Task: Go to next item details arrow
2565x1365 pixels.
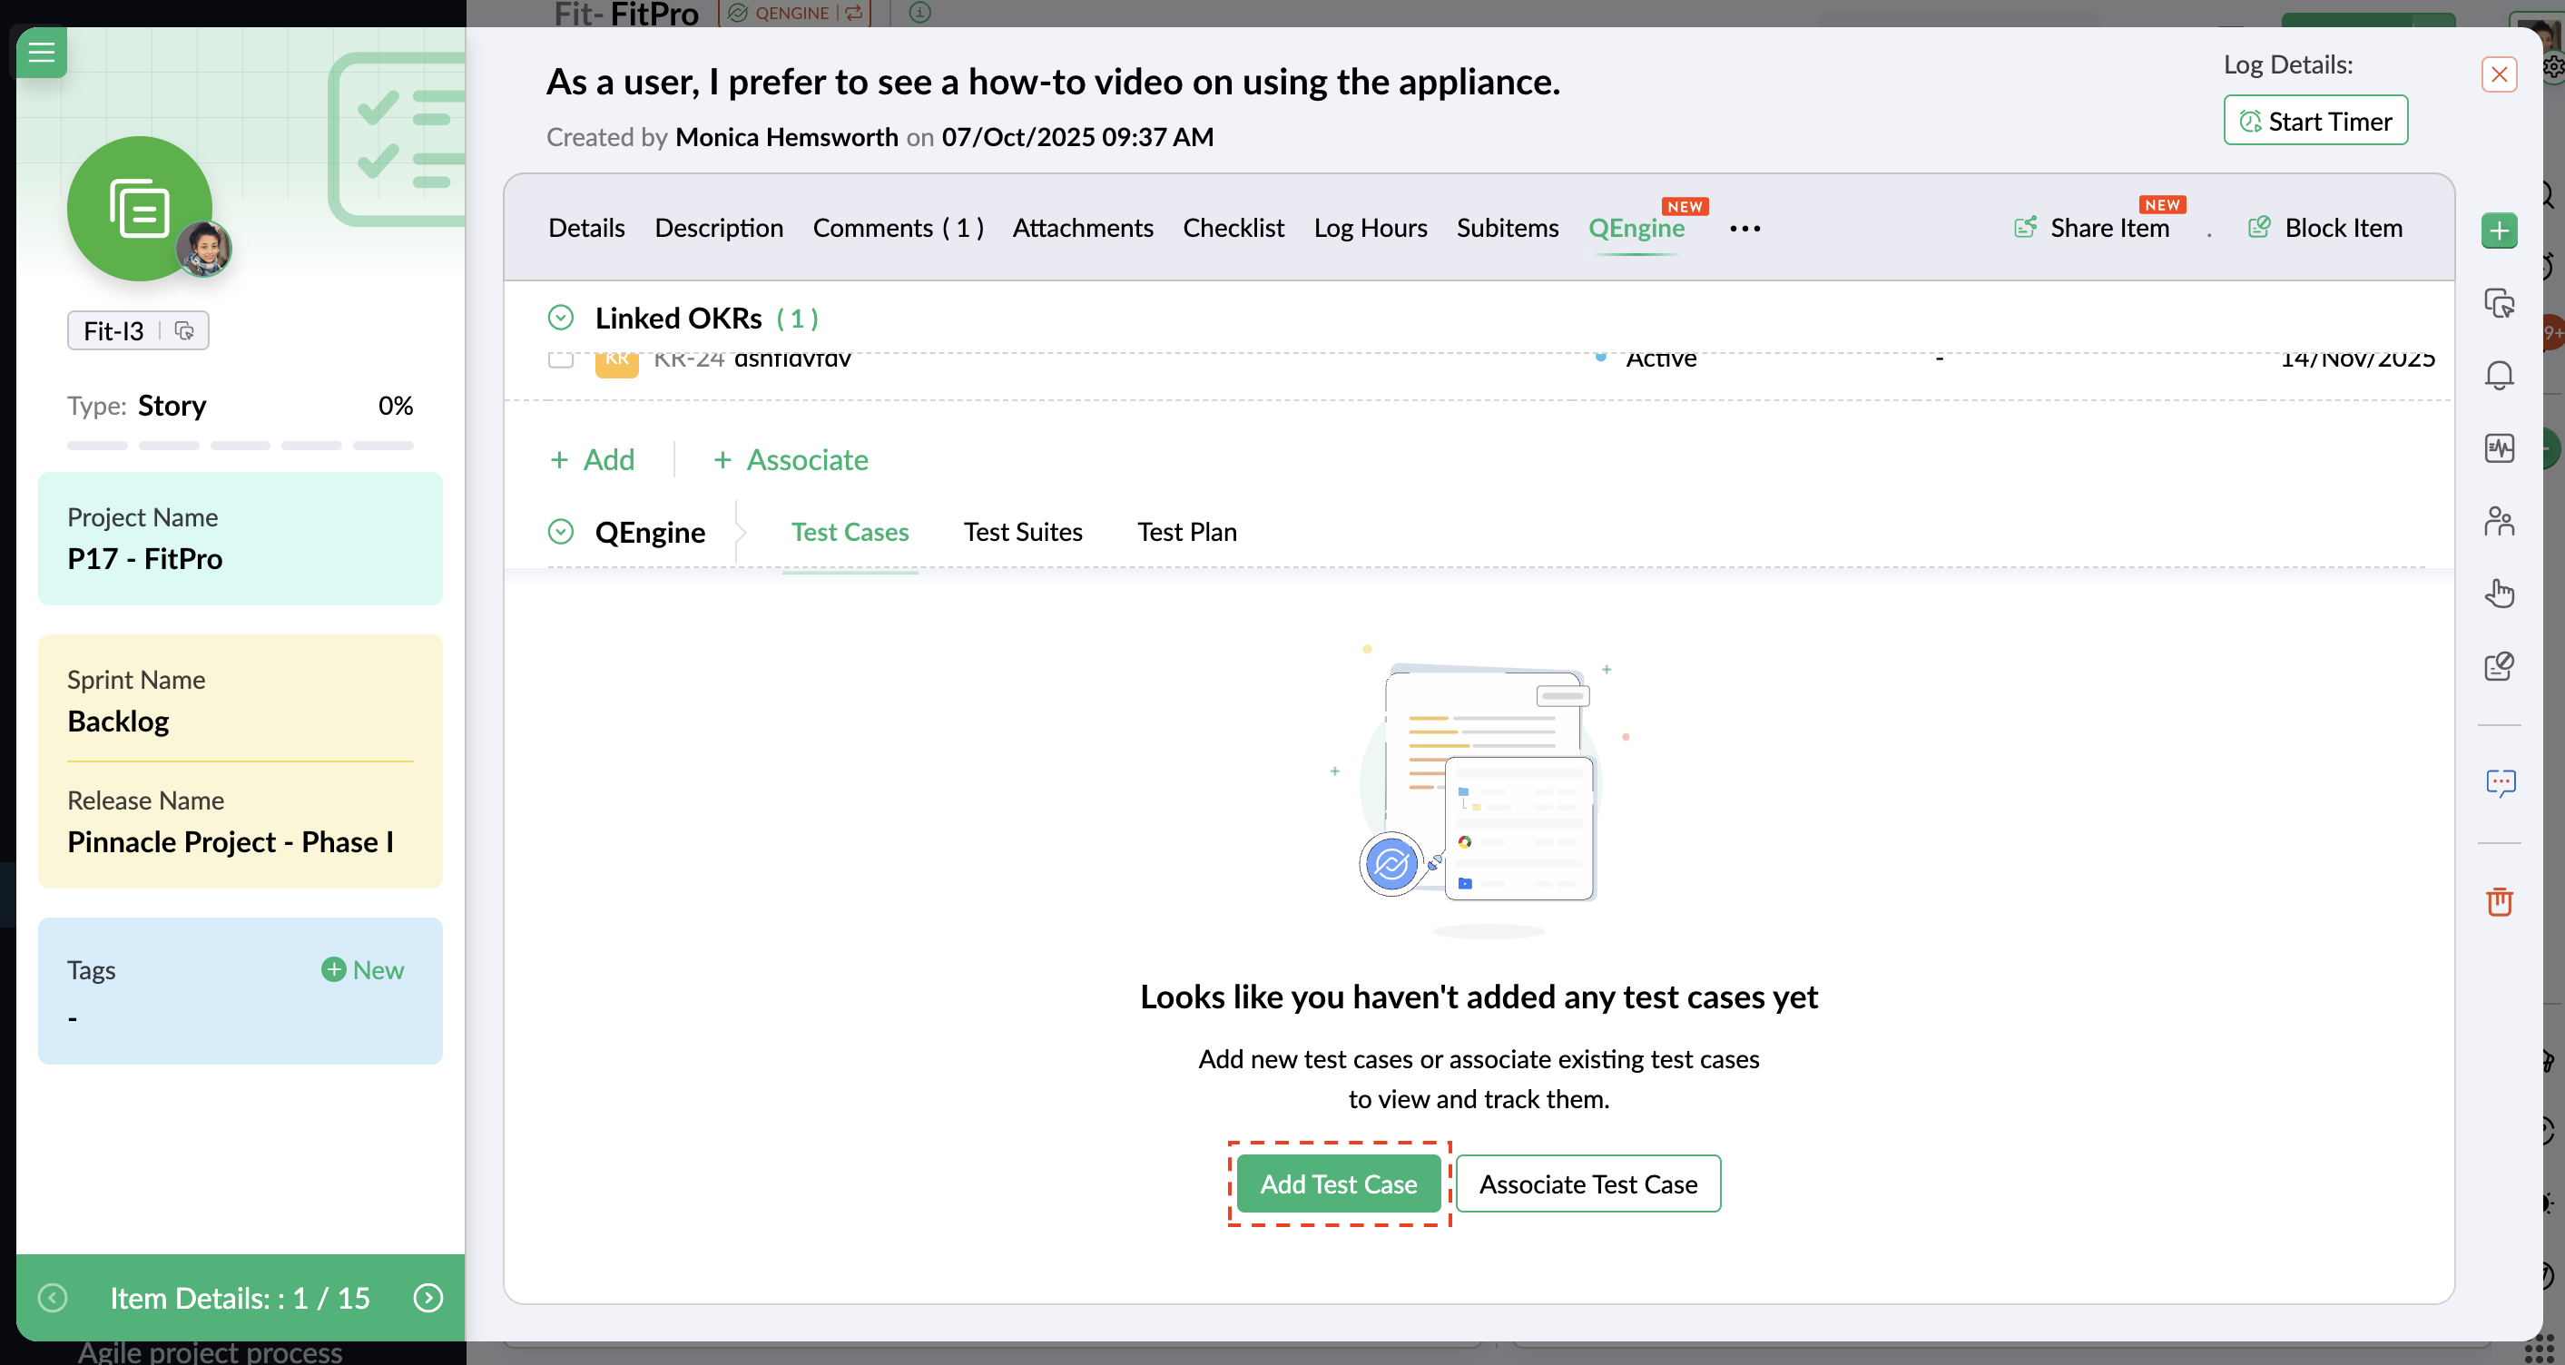Action: pos(428,1297)
